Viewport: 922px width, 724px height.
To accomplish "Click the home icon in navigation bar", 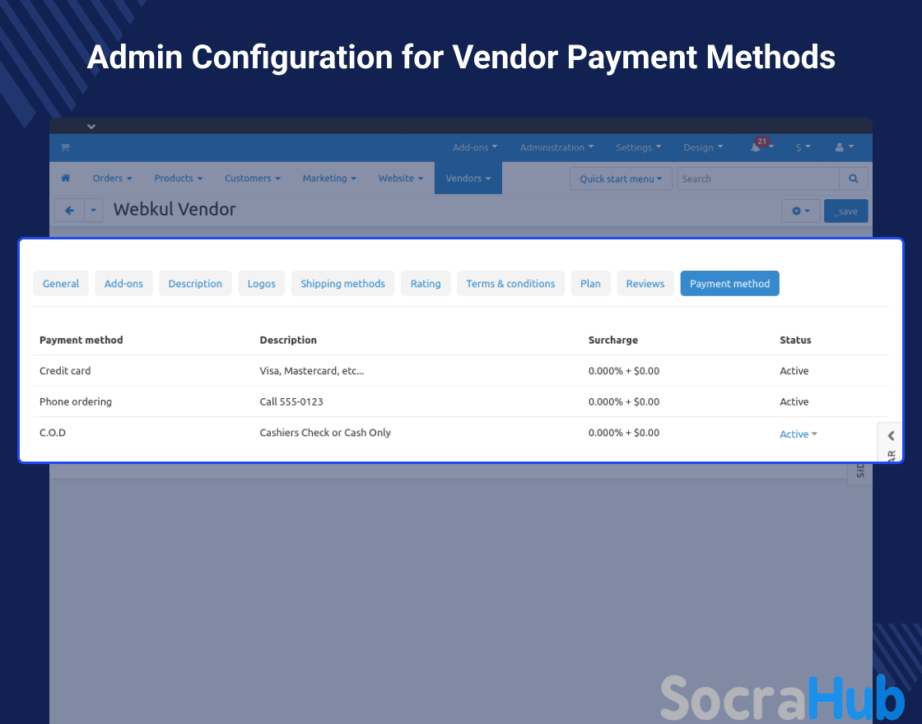I will tap(66, 179).
